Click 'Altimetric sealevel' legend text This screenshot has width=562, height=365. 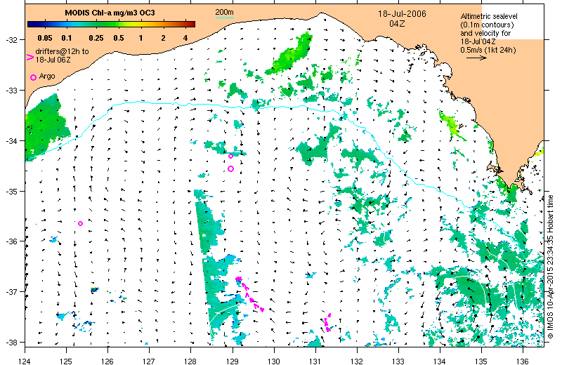pyautogui.click(x=489, y=16)
